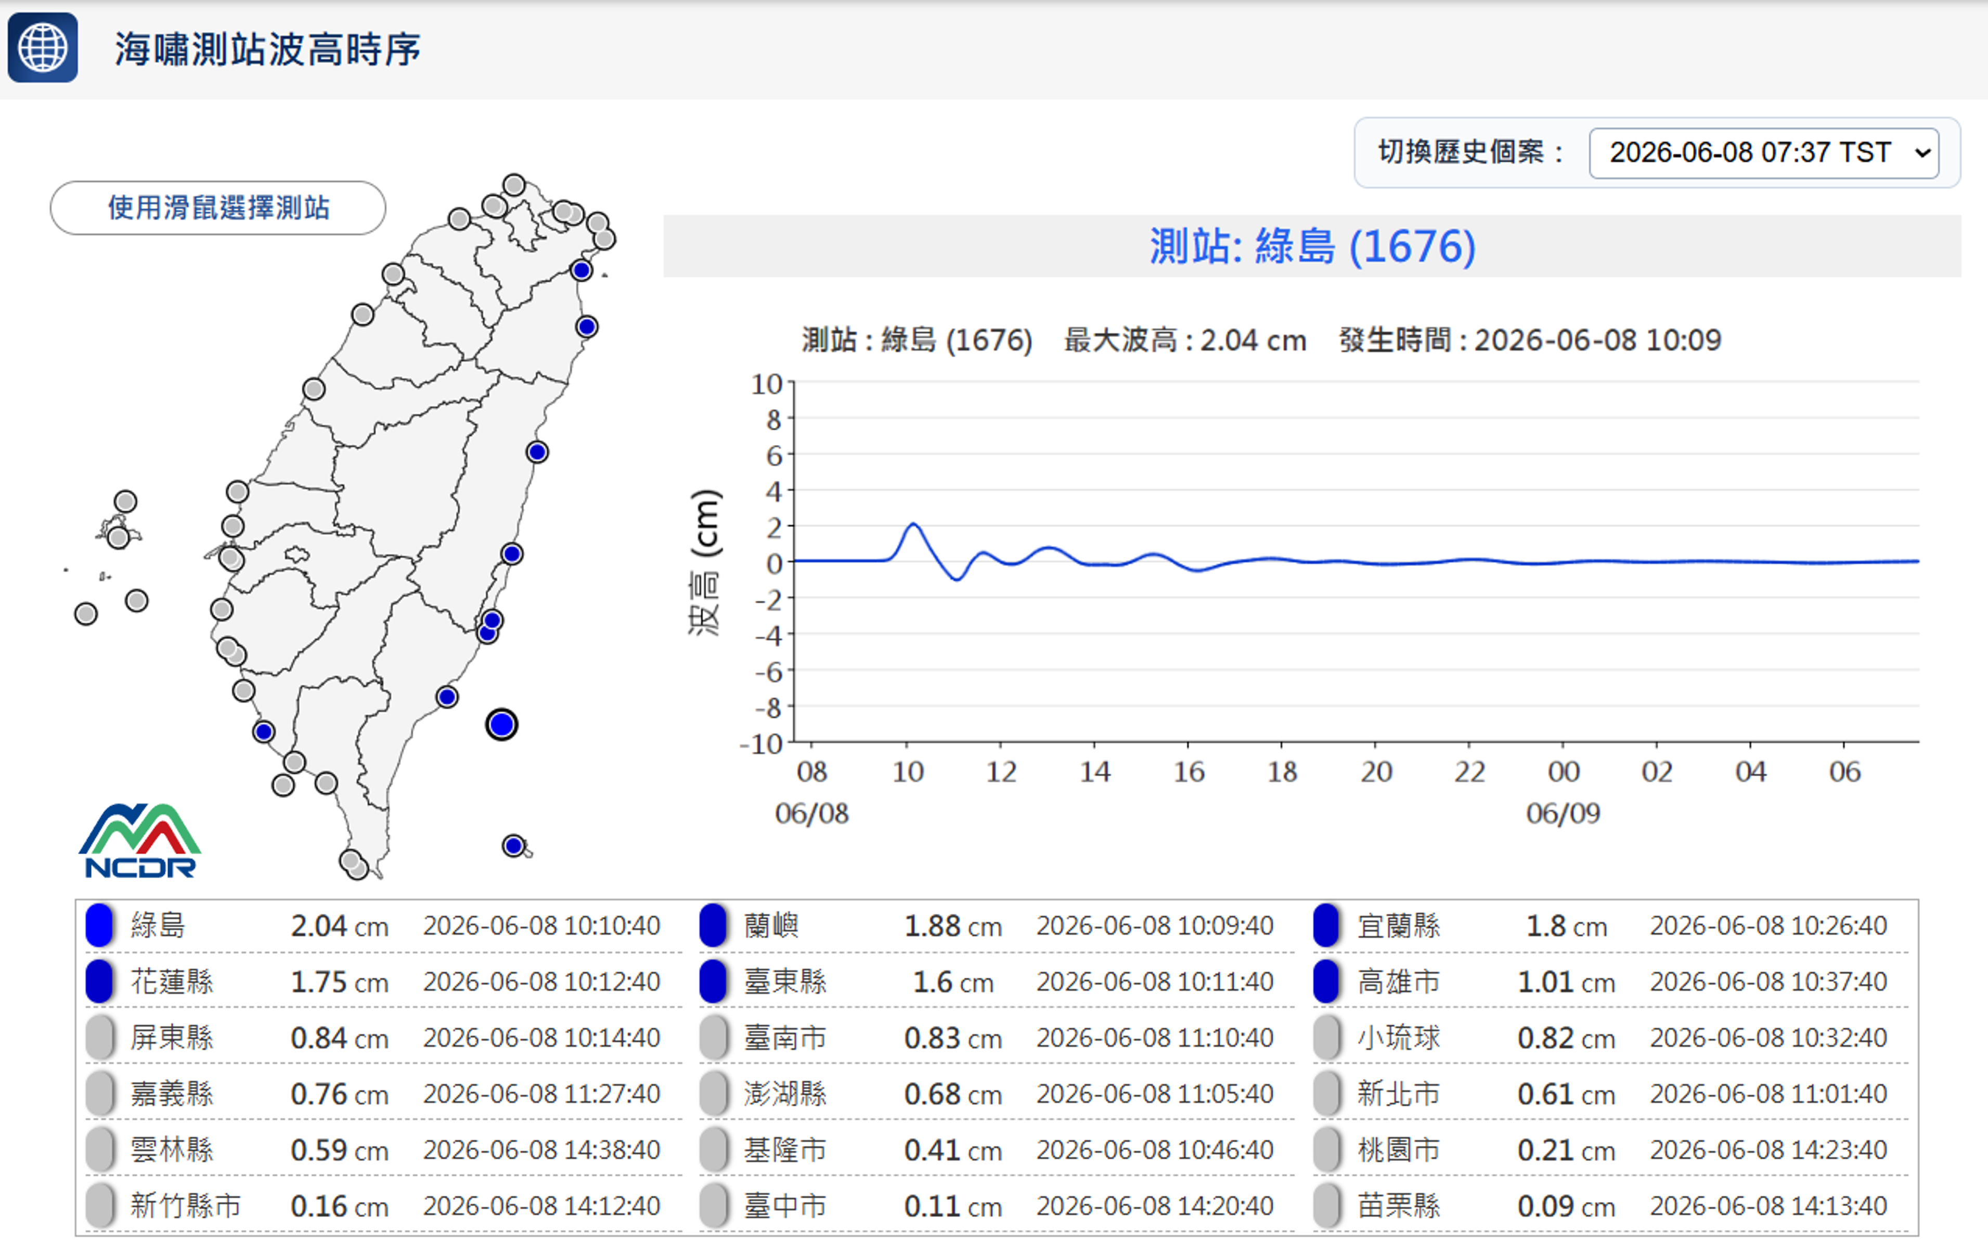
Task: Select the 花蓮縣 row label
Action: tap(172, 982)
